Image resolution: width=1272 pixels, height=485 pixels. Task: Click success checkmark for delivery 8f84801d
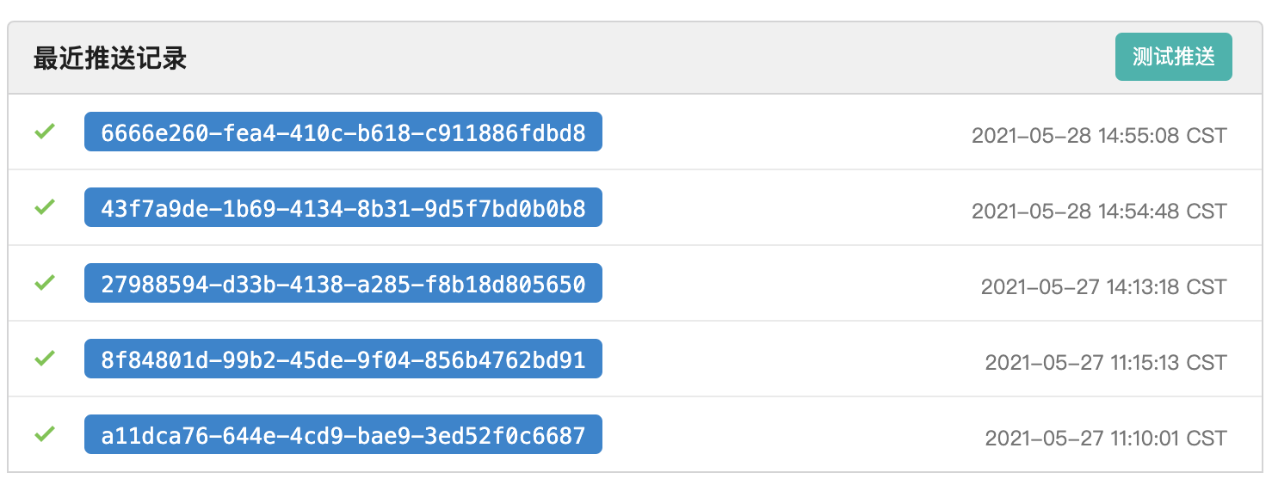pyautogui.click(x=45, y=359)
